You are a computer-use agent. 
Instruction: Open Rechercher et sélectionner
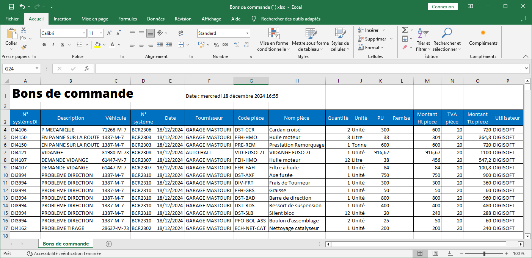pos(447,39)
